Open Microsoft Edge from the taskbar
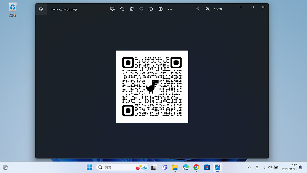Image resolution: width=307 pixels, height=173 pixels. 185,167
